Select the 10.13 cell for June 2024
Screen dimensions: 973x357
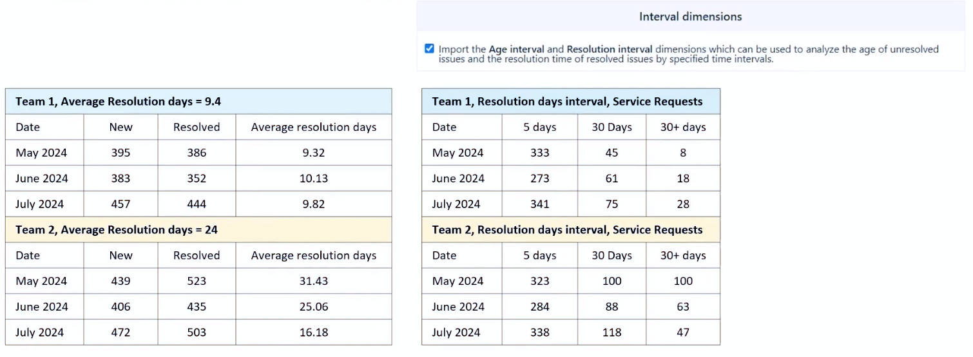[x=314, y=179]
